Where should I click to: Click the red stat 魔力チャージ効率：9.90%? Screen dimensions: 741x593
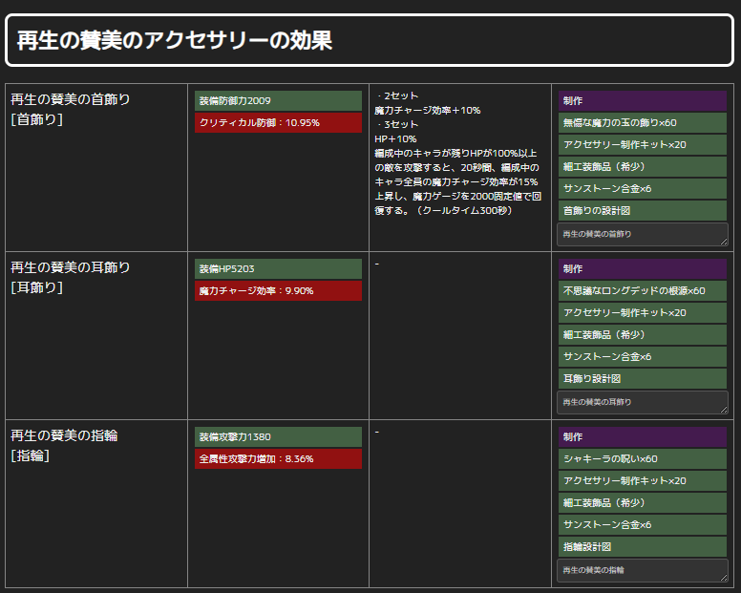coord(278,290)
